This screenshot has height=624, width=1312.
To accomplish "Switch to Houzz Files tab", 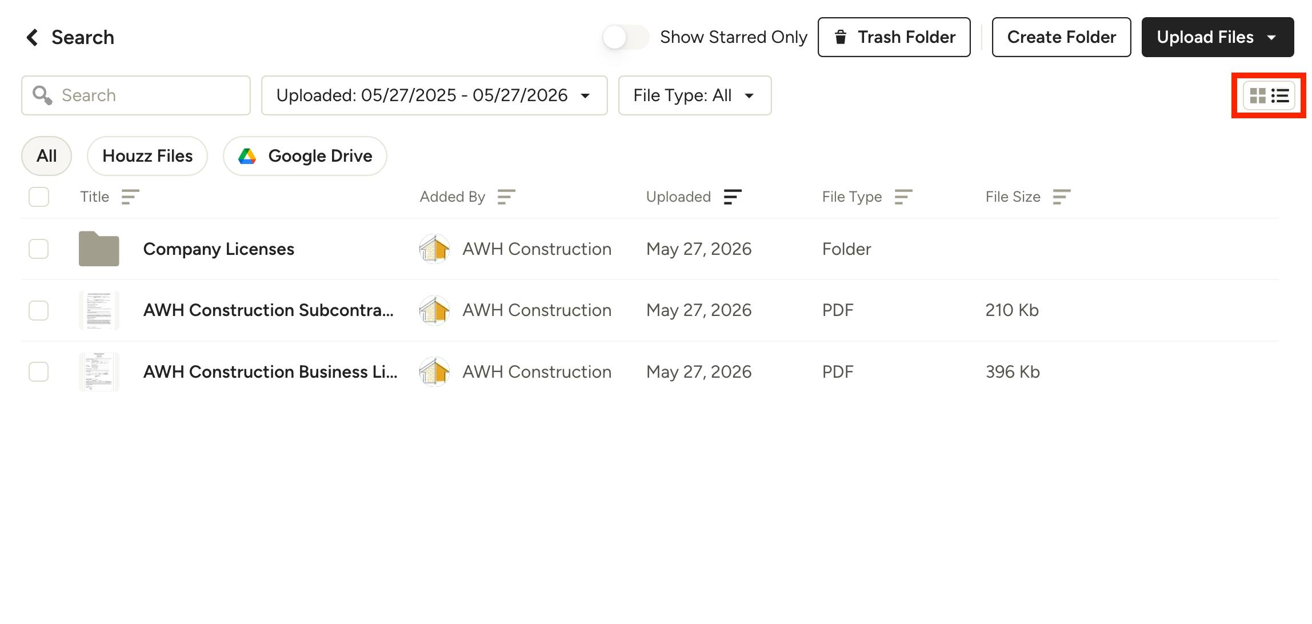I will [147, 156].
